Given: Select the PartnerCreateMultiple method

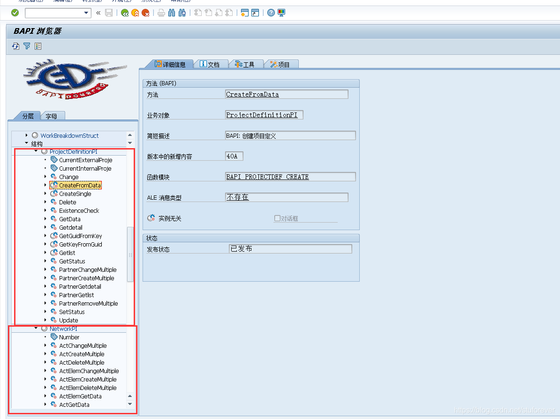Looking at the screenshot, I should click(87, 278).
